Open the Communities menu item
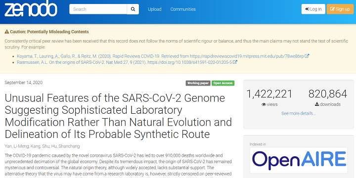The image size is (356, 178). click(x=183, y=9)
